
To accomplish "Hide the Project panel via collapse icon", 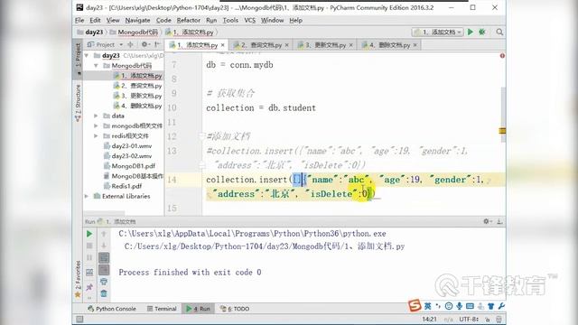I will pyautogui.click(x=157, y=44).
